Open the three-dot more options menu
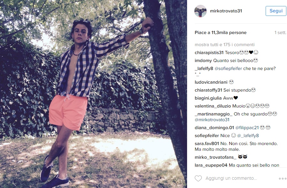 tap(283, 178)
